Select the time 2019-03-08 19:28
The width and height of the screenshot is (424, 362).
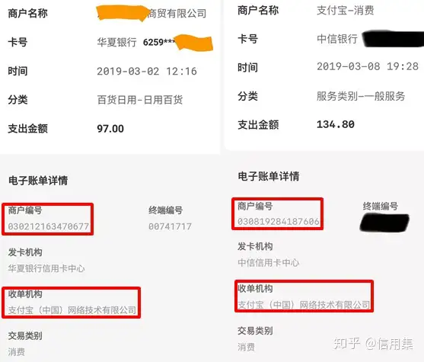[x=368, y=66]
